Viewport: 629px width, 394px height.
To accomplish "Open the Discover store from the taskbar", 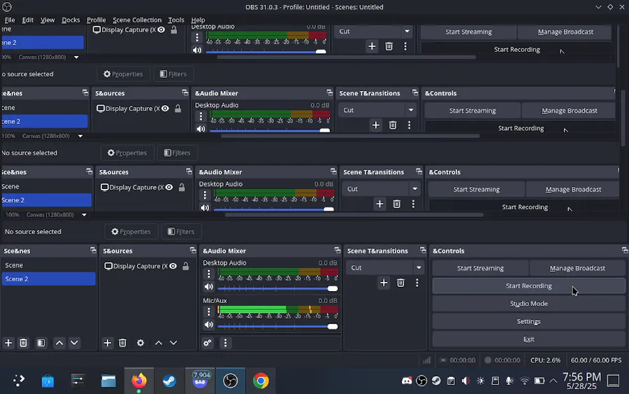I will pos(48,380).
